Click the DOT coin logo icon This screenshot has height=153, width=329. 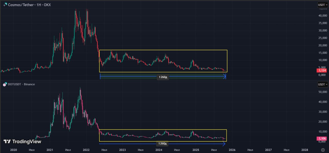pos(4,84)
